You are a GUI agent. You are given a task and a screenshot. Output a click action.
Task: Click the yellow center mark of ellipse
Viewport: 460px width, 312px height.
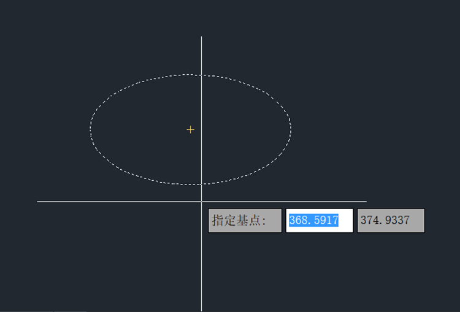click(190, 129)
